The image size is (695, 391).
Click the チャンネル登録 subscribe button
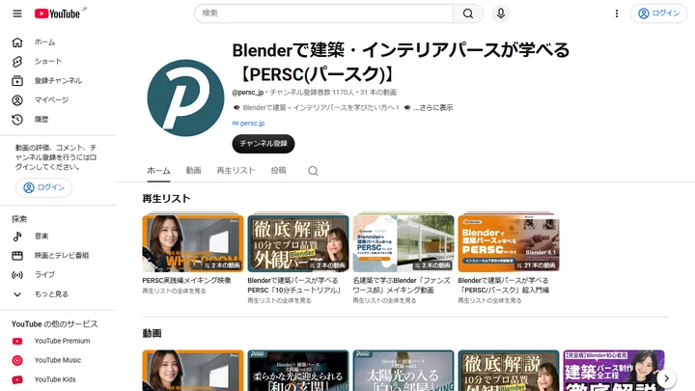point(264,144)
